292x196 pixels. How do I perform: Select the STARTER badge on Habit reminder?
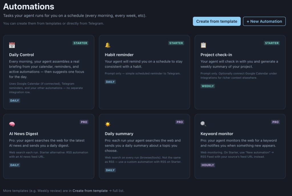(x=176, y=43)
